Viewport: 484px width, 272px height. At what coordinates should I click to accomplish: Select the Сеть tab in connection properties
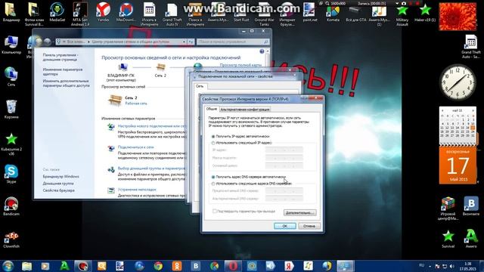click(200, 86)
